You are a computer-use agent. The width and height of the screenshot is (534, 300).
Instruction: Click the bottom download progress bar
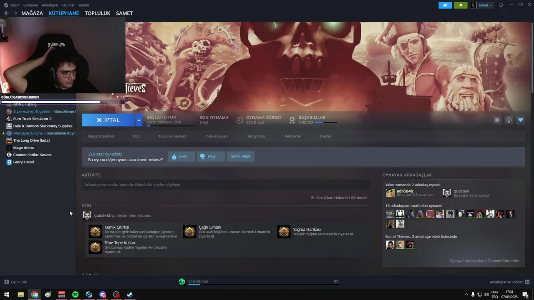click(x=263, y=285)
